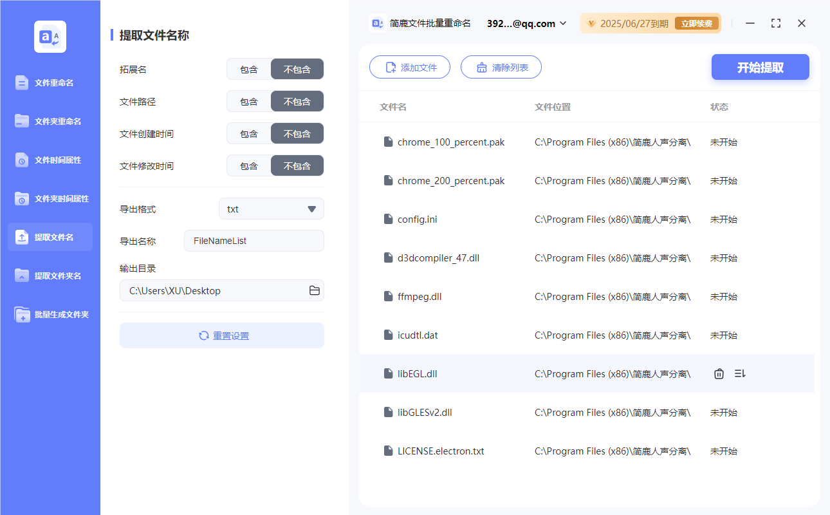Click 立即续费 to renew subscription

(697, 23)
